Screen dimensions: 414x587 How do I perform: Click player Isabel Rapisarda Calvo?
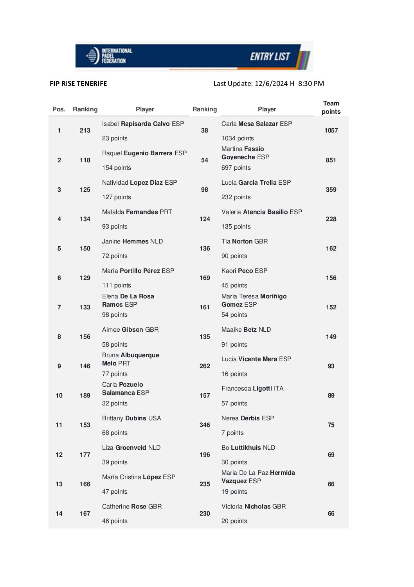tap(143, 124)
